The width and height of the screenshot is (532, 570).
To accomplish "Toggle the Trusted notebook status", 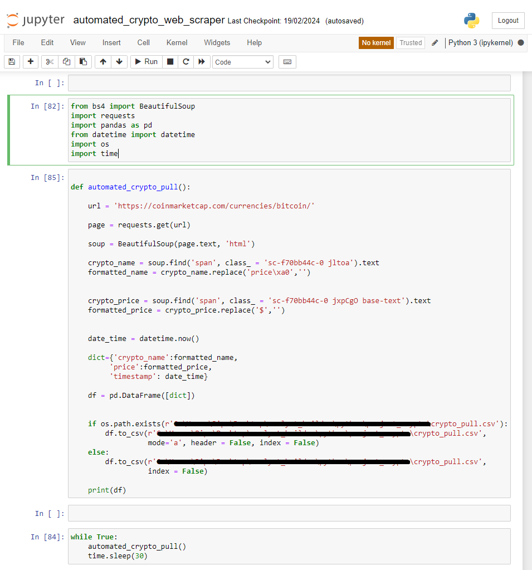I will 410,42.
